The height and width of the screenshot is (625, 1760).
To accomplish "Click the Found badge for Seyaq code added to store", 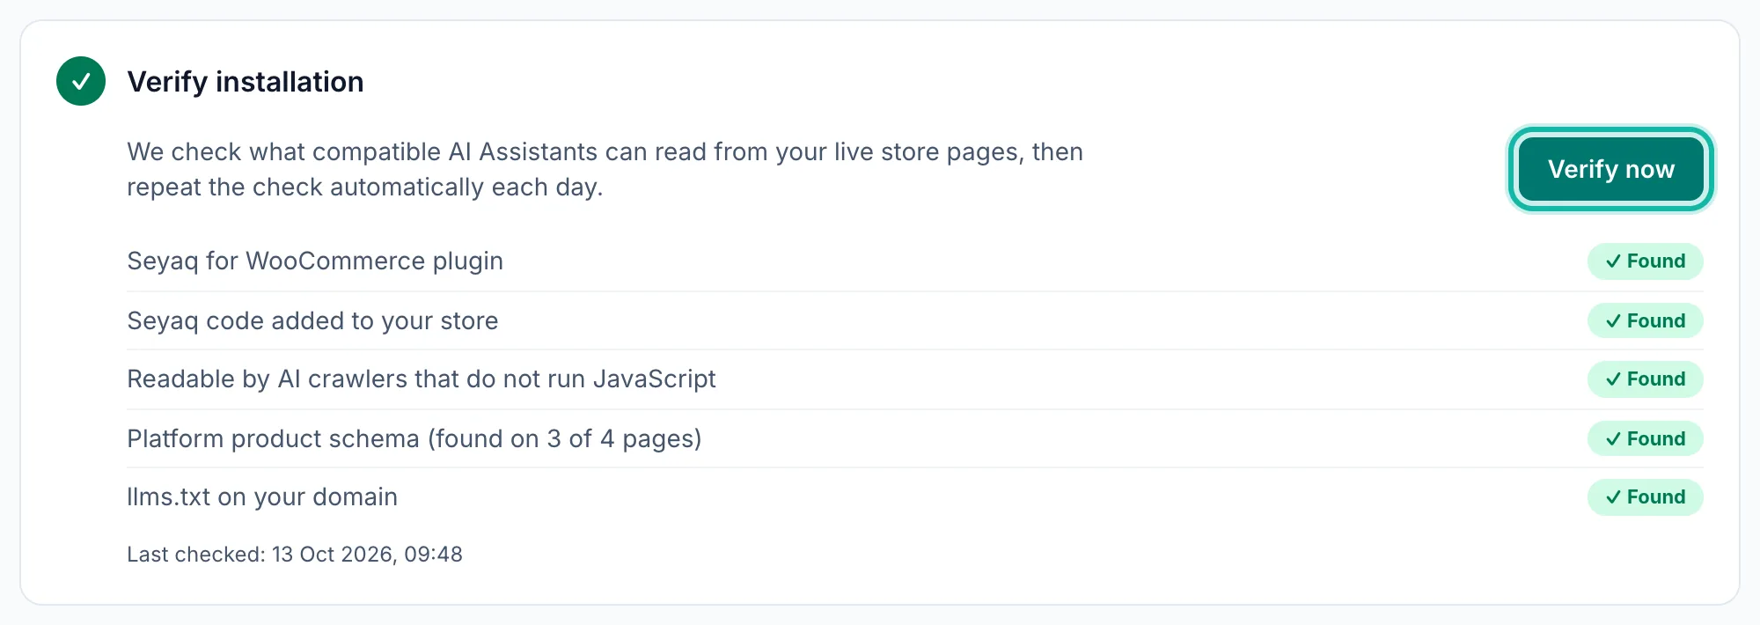I will (1645, 320).
